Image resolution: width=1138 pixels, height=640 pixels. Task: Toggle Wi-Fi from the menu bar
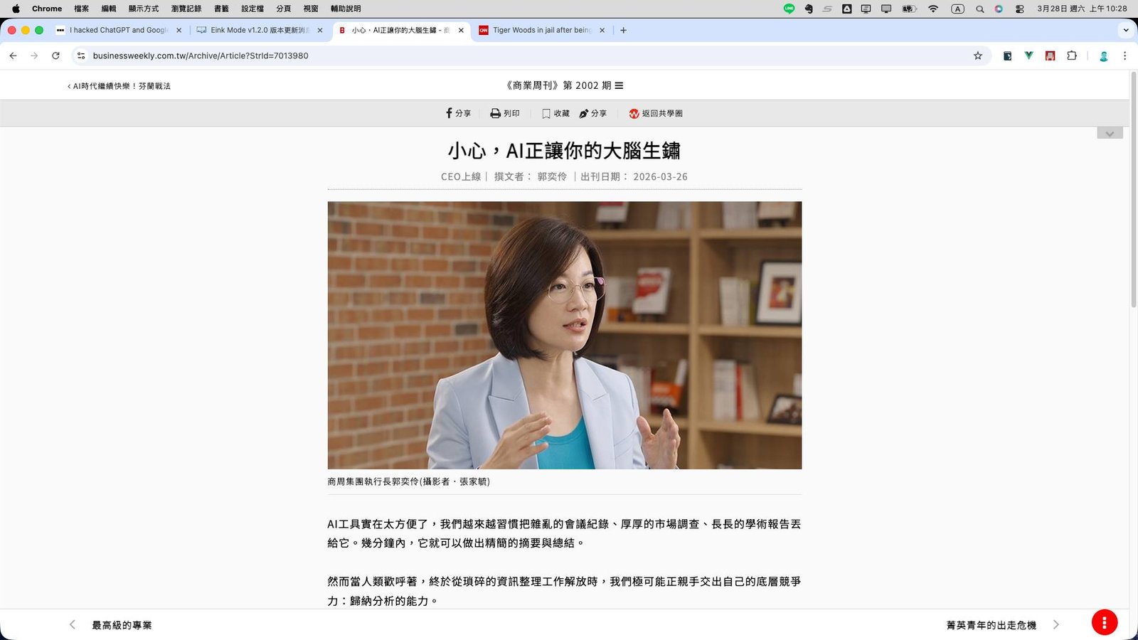(x=932, y=9)
